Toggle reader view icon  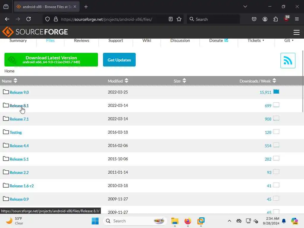171,19
